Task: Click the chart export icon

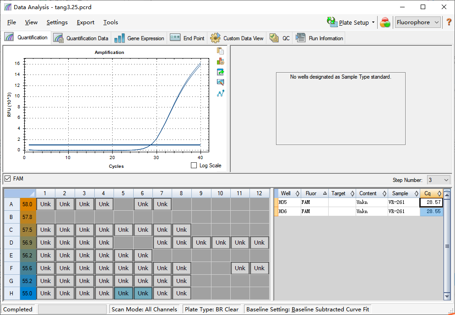Action: click(220, 72)
